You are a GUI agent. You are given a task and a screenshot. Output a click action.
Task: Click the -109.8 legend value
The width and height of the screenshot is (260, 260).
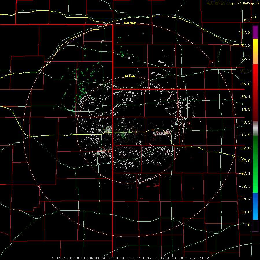[244, 212]
